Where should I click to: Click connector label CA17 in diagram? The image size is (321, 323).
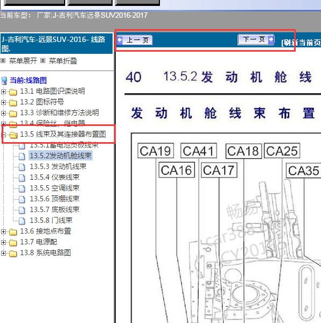(x=219, y=170)
